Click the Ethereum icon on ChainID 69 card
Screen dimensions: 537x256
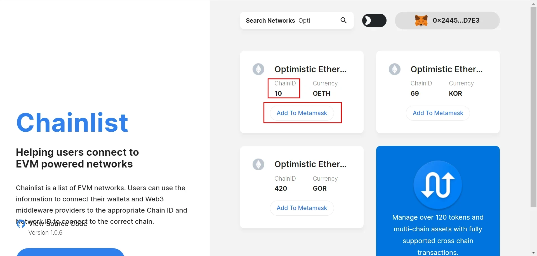(395, 69)
